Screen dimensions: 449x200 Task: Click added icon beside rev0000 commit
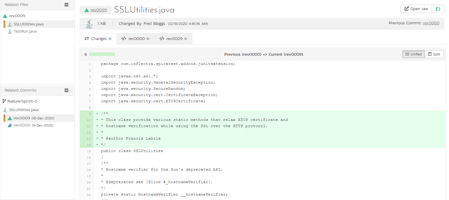[x=10, y=125]
